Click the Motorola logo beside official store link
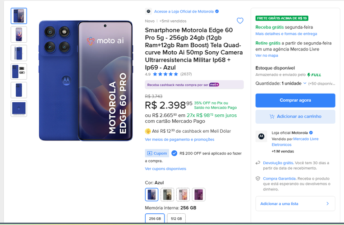 148,11
